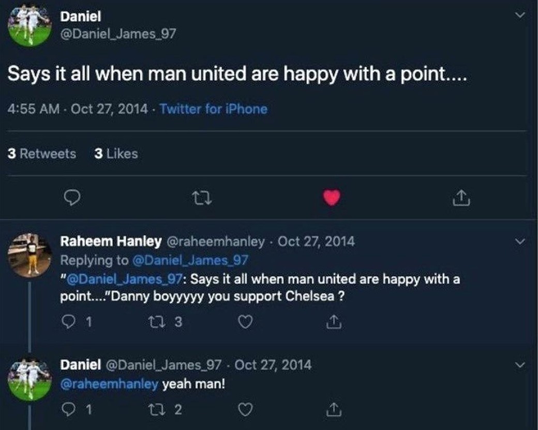This screenshot has height=430, width=538.
Task: Retweet the 'yeah man!' reply
Action: tap(155, 410)
